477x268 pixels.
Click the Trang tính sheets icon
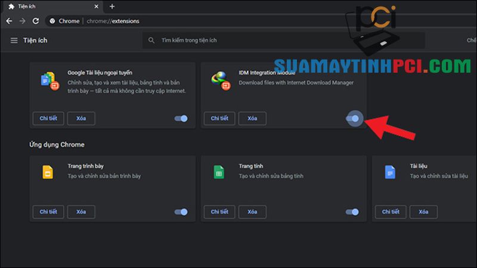coord(219,173)
